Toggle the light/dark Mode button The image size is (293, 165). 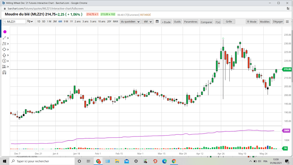tap(251, 22)
